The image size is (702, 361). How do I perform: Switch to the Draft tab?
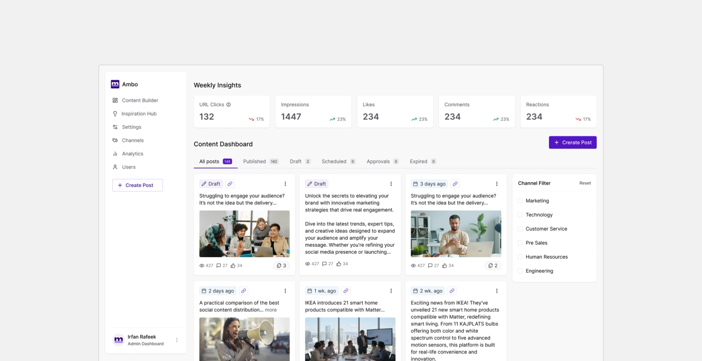[300, 161]
